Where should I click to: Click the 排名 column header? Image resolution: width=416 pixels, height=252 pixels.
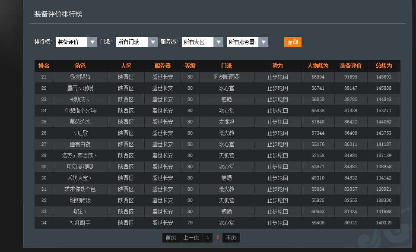point(44,66)
